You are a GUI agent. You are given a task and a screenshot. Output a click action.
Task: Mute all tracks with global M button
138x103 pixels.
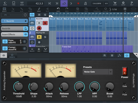[39, 15]
